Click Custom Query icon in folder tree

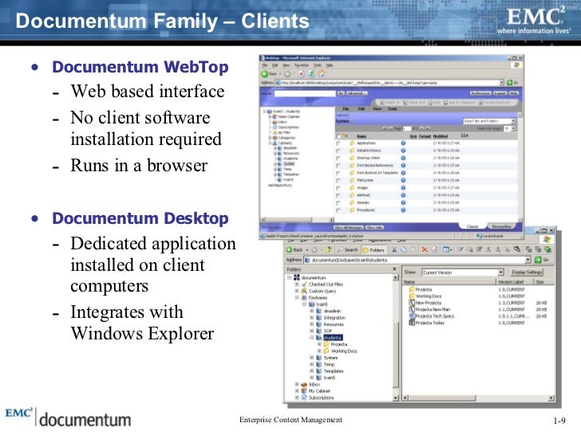click(304, 291)
